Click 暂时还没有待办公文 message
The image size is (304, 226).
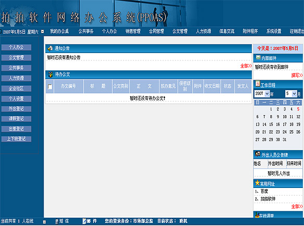[148, 98]
